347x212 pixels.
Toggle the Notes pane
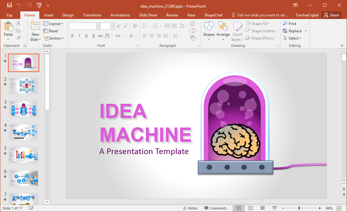click(190, 208)
